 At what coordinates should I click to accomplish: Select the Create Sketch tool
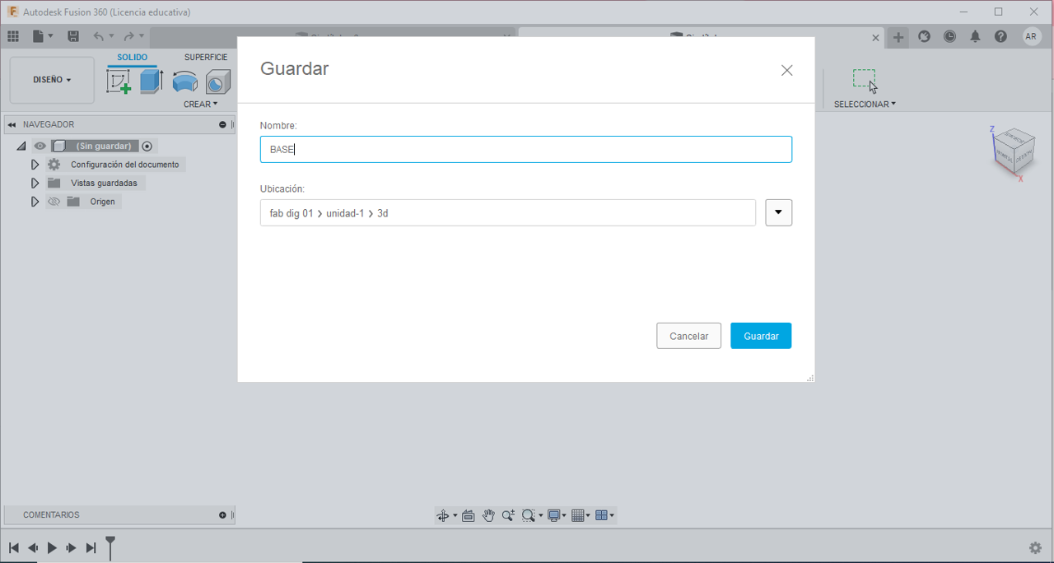119,81
